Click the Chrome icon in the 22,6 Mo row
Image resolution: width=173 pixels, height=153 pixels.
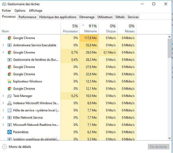pos(10,74)
